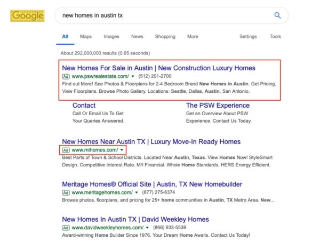This screenshot has width=320, height=249.
Task: Open search Settings
Action: [248, 37]
